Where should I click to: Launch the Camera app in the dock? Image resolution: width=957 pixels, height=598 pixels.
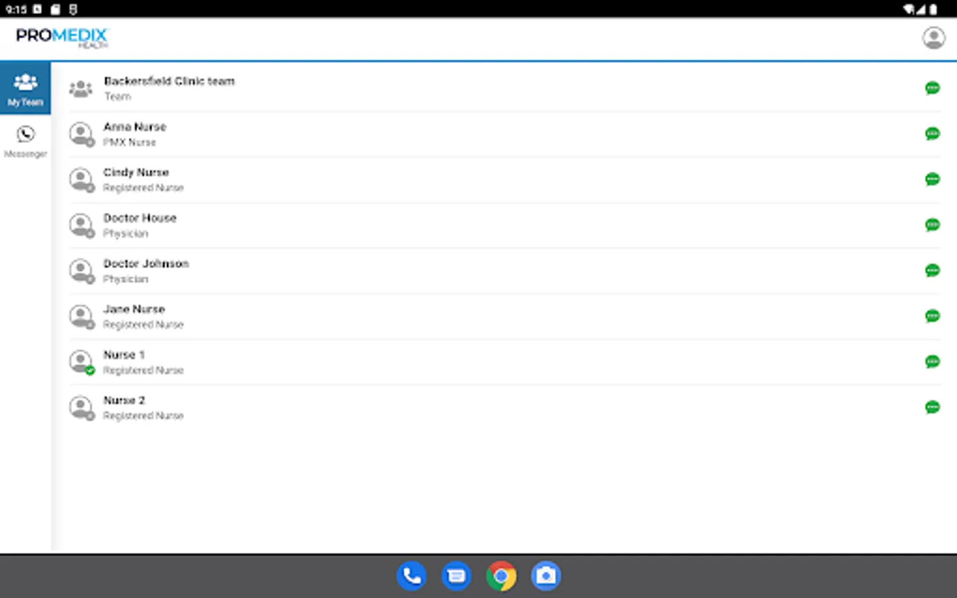point(546,576)
